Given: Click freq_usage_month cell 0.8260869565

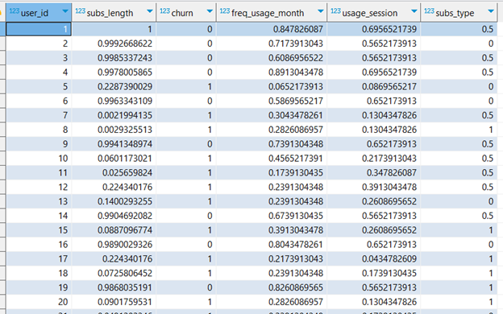Looking at the screenshot, I should tap(272, 287).
